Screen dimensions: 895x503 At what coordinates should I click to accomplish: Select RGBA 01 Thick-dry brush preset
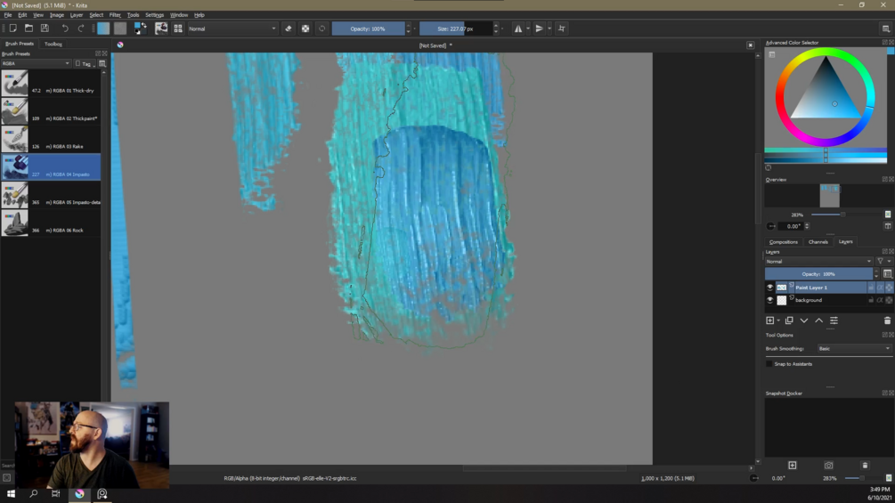[51, 84]
